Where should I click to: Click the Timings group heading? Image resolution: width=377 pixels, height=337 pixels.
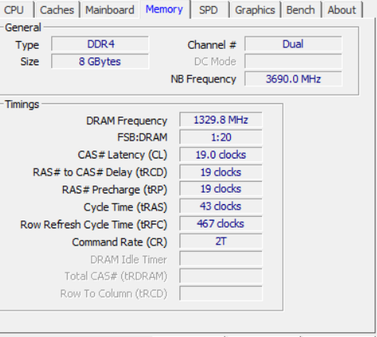(22, 104)
